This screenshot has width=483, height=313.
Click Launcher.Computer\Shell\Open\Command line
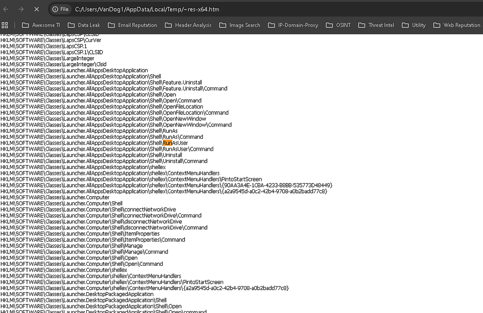[82, 264]
